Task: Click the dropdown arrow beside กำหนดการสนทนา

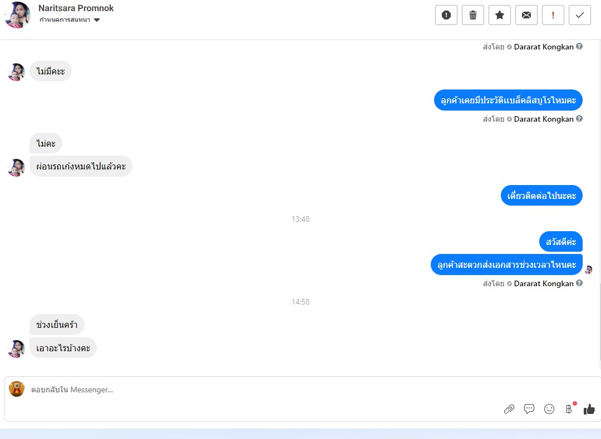Action: [97, 20]
